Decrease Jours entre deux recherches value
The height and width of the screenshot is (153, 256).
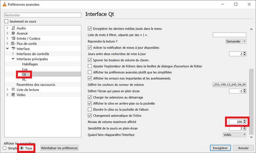(244, 55)
